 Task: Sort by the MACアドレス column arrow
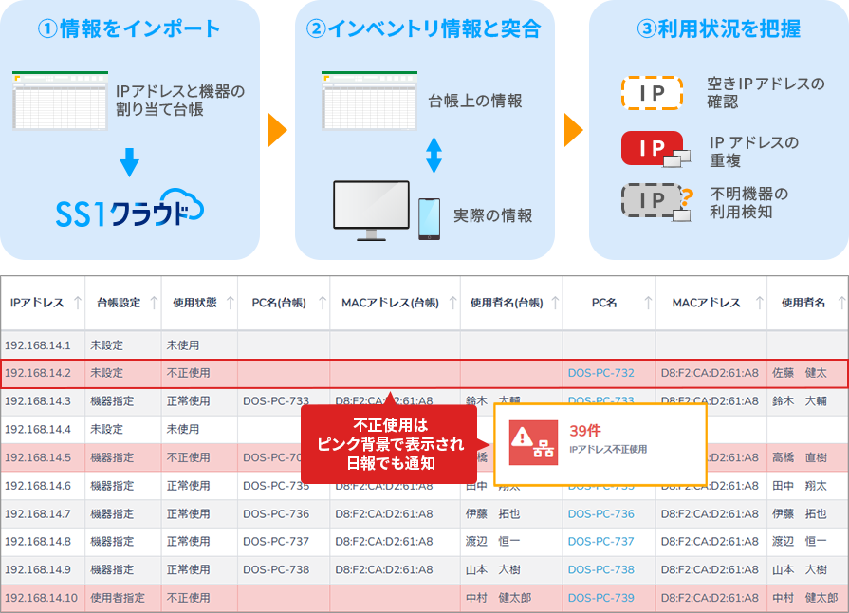(x=760, y=303)
